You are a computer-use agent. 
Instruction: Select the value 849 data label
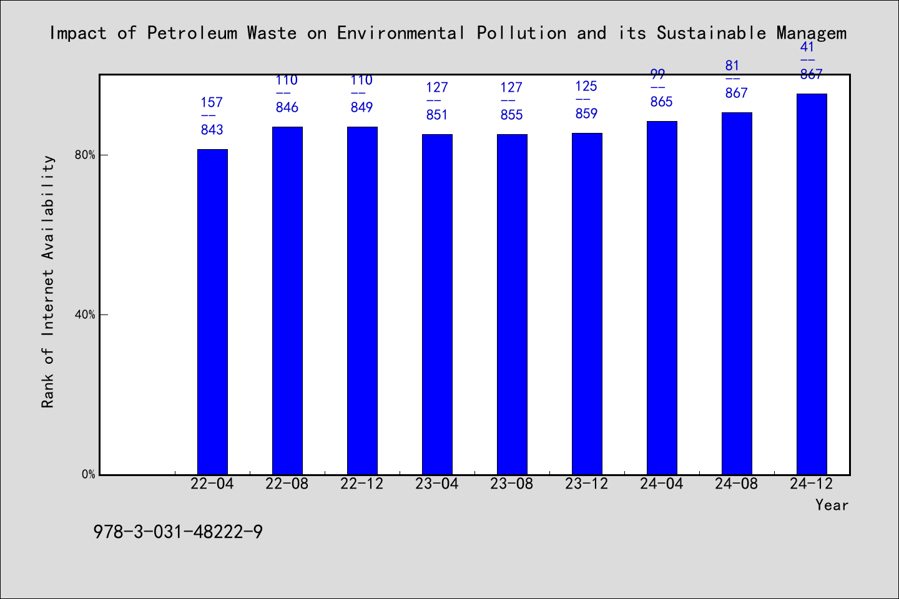[x=361, y=107]
